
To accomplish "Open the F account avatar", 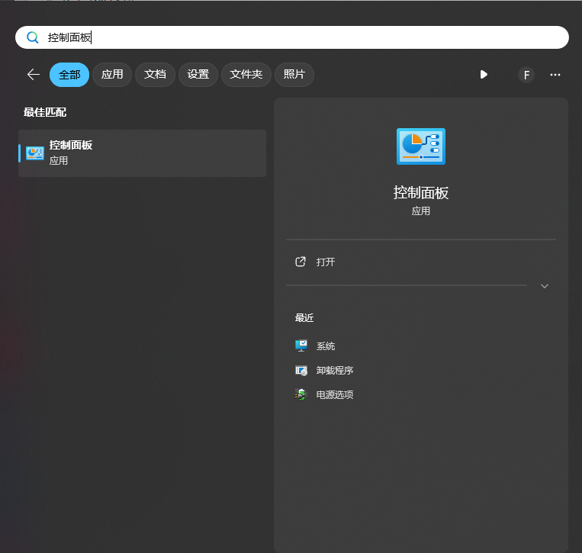I will [x=526, y=75].
